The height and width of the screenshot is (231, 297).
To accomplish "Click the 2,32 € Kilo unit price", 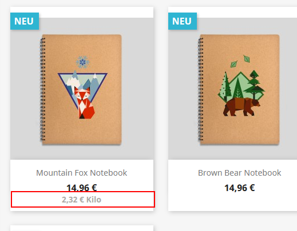I will pyautogui.click(x=81, y=200).
